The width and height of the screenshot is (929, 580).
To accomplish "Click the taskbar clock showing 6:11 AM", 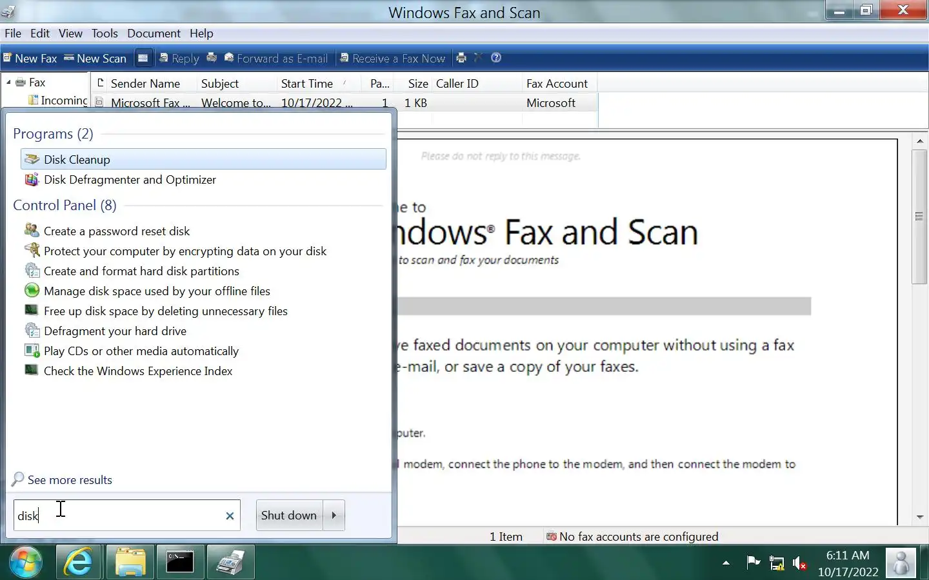I will tap(848, 563).
